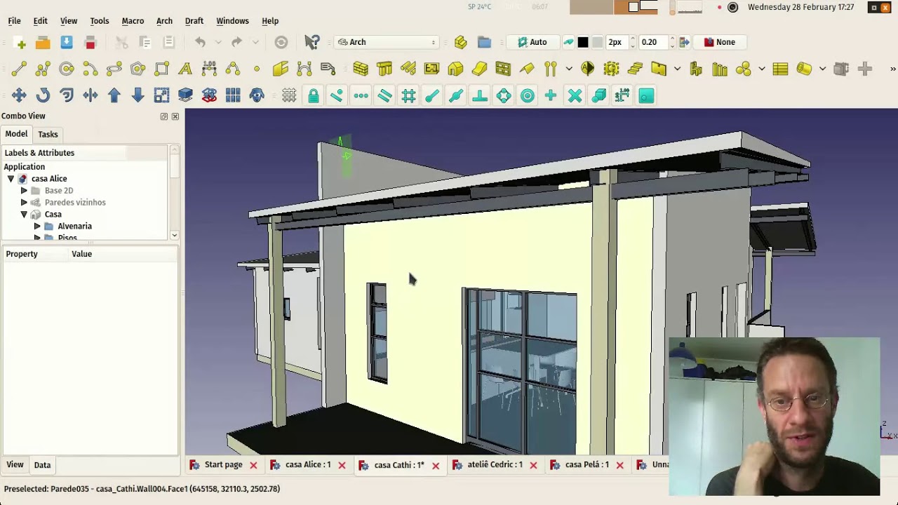Open the Undo history dropdown arrow
This screenshot has height=505, width=898.
(217, 42)
